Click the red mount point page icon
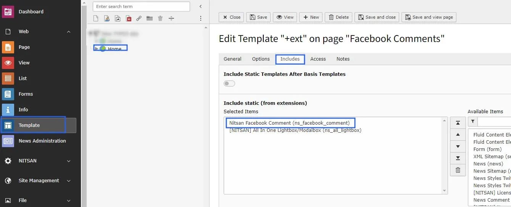The image size is (511, 207). click(x=129, y=18)
